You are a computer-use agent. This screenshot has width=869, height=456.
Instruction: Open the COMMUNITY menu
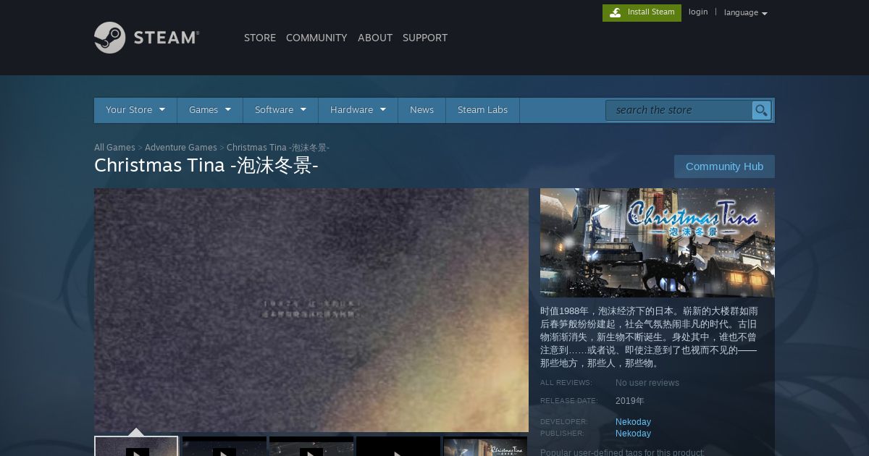click(x=316, y=38)
